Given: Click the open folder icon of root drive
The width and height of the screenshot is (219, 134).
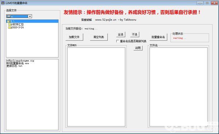Looking at the screenshot, I should click(x=8, y=21).
